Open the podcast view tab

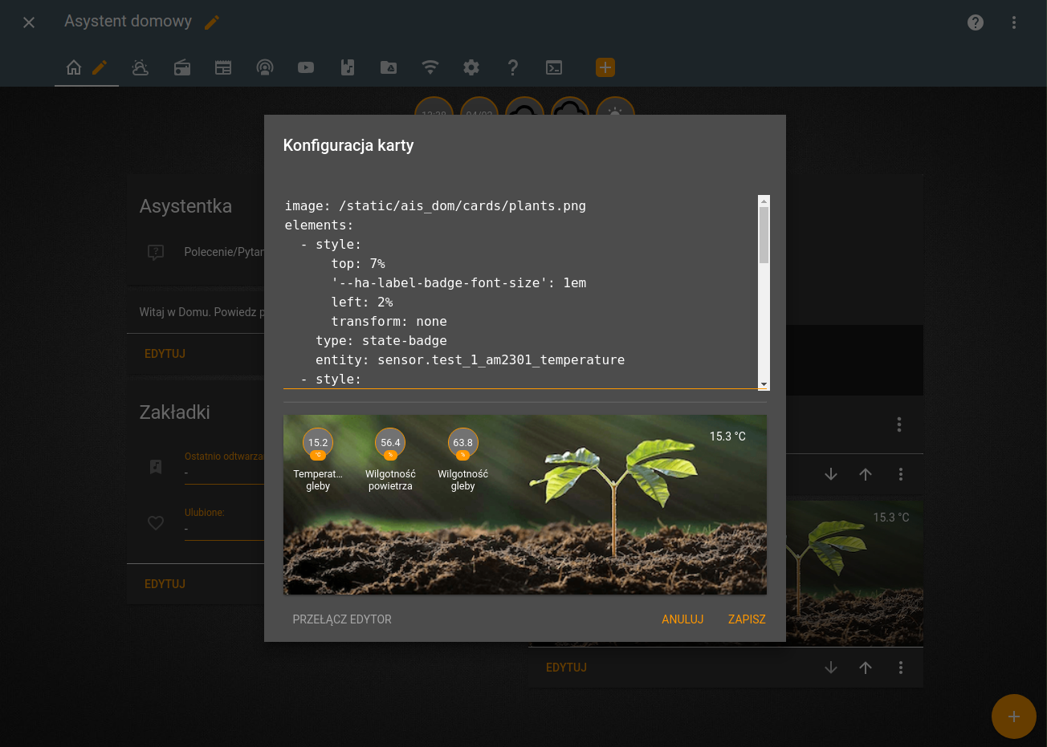[265, 67]
